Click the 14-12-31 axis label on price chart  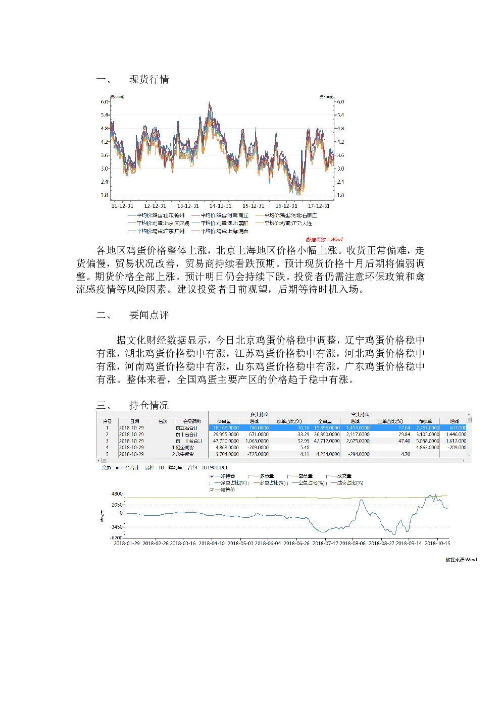point(220,205)
